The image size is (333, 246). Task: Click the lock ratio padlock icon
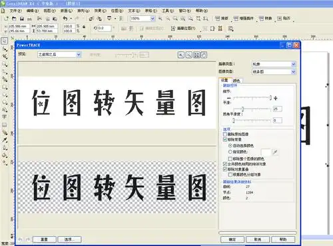pos(84,27)
